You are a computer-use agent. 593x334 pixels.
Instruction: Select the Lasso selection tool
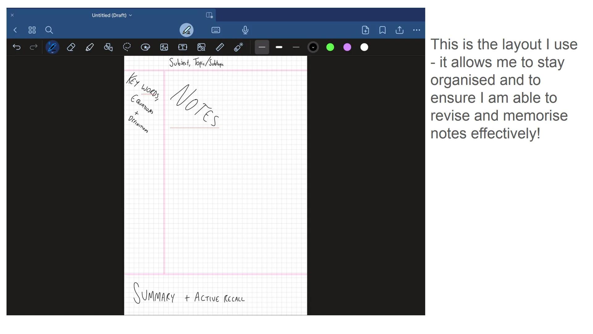(x=127, y=47)
